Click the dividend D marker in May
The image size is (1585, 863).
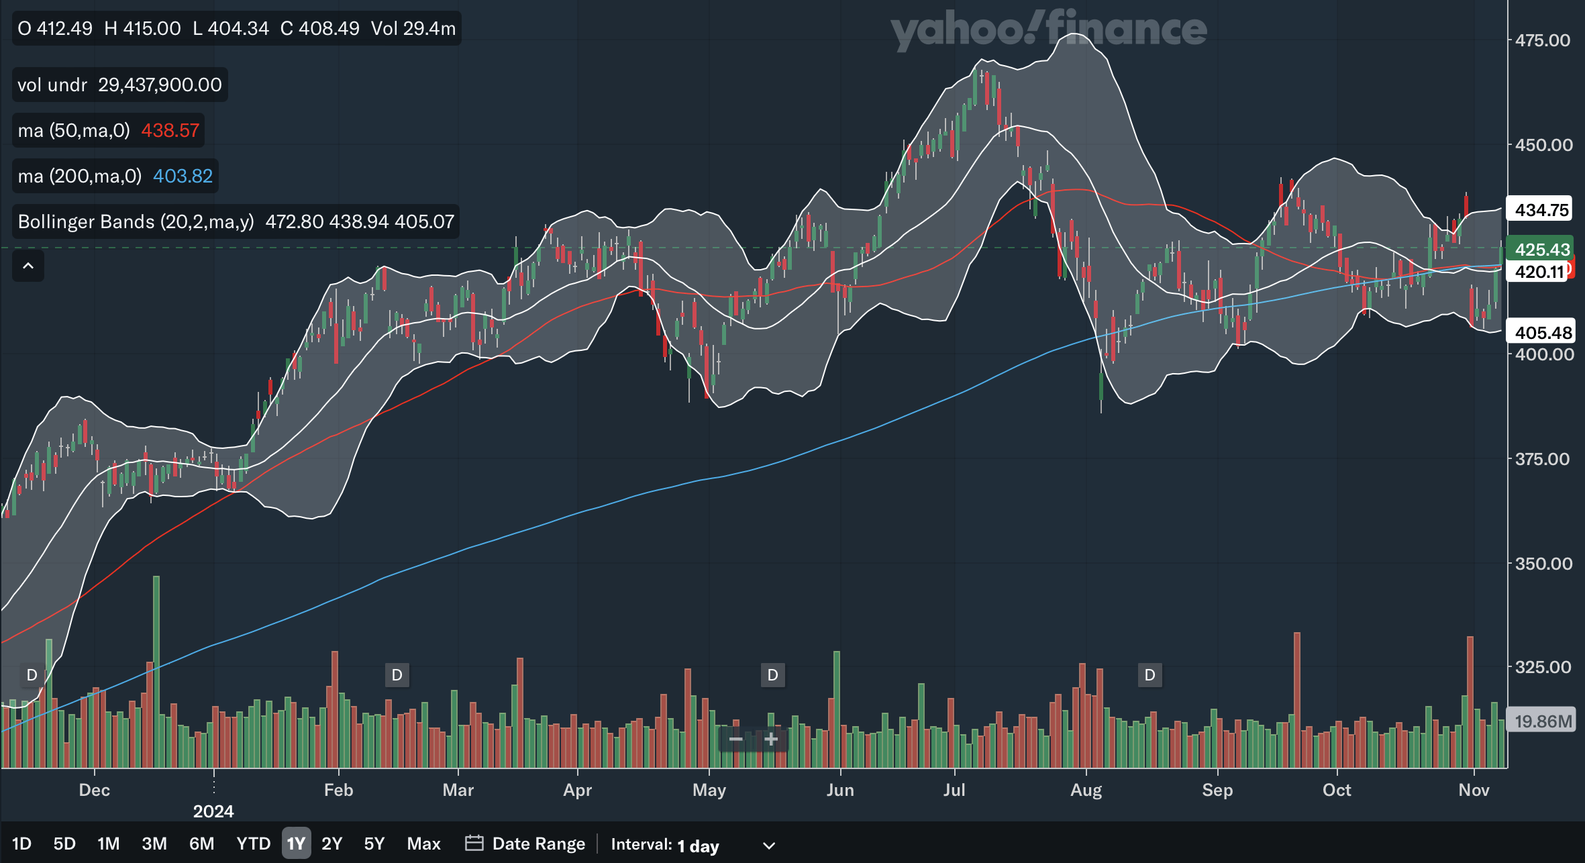[x=772, y=675]
